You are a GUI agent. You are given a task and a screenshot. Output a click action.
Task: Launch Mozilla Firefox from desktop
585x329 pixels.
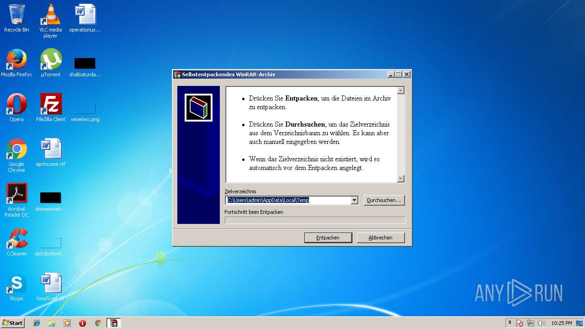pyautogui.click(x=16, y=63)
